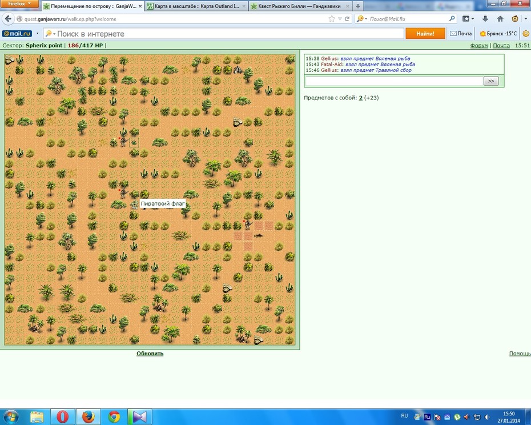Open a new browser tab
Image resolution: width=531 pixels, height=425 pixels.
(x=357, y=6)
